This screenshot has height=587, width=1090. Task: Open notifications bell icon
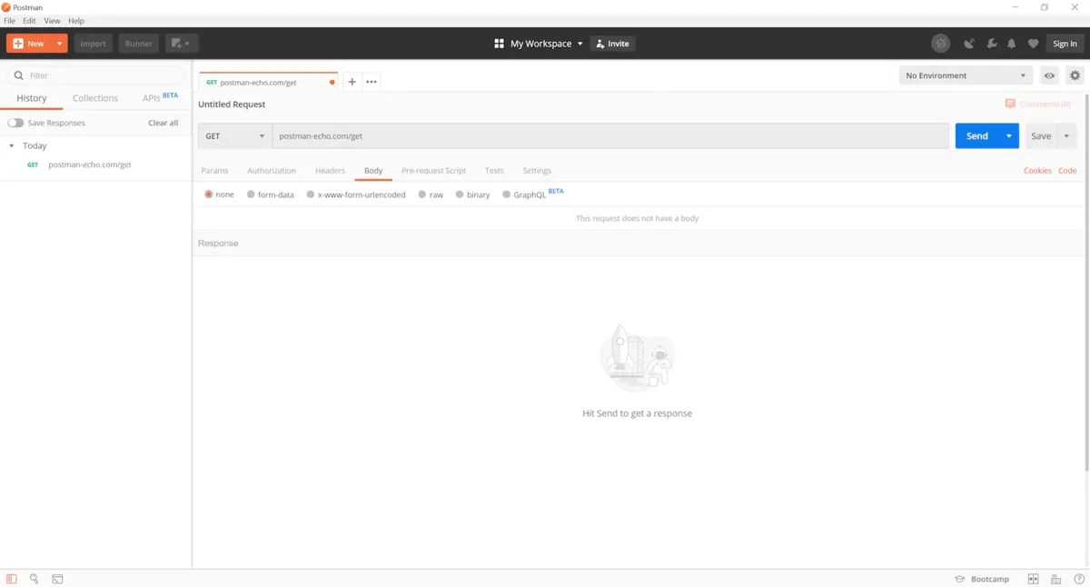tap(1011, 44)
